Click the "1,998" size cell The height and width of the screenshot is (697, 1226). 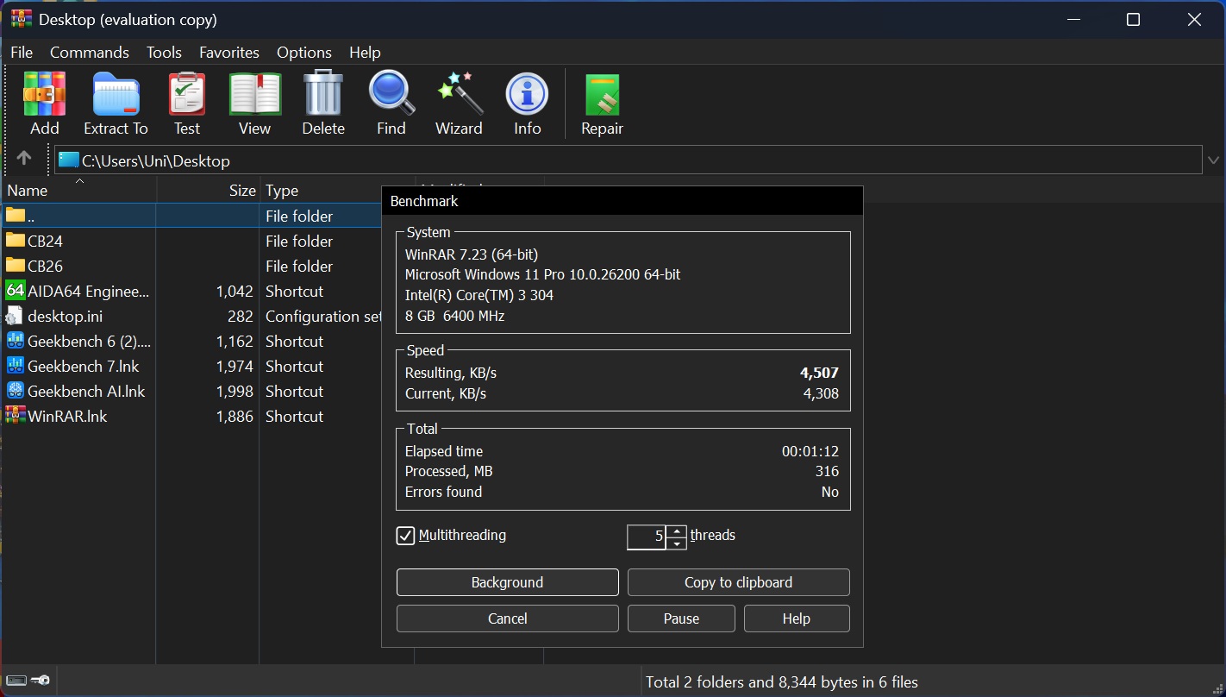click(235, 392)
